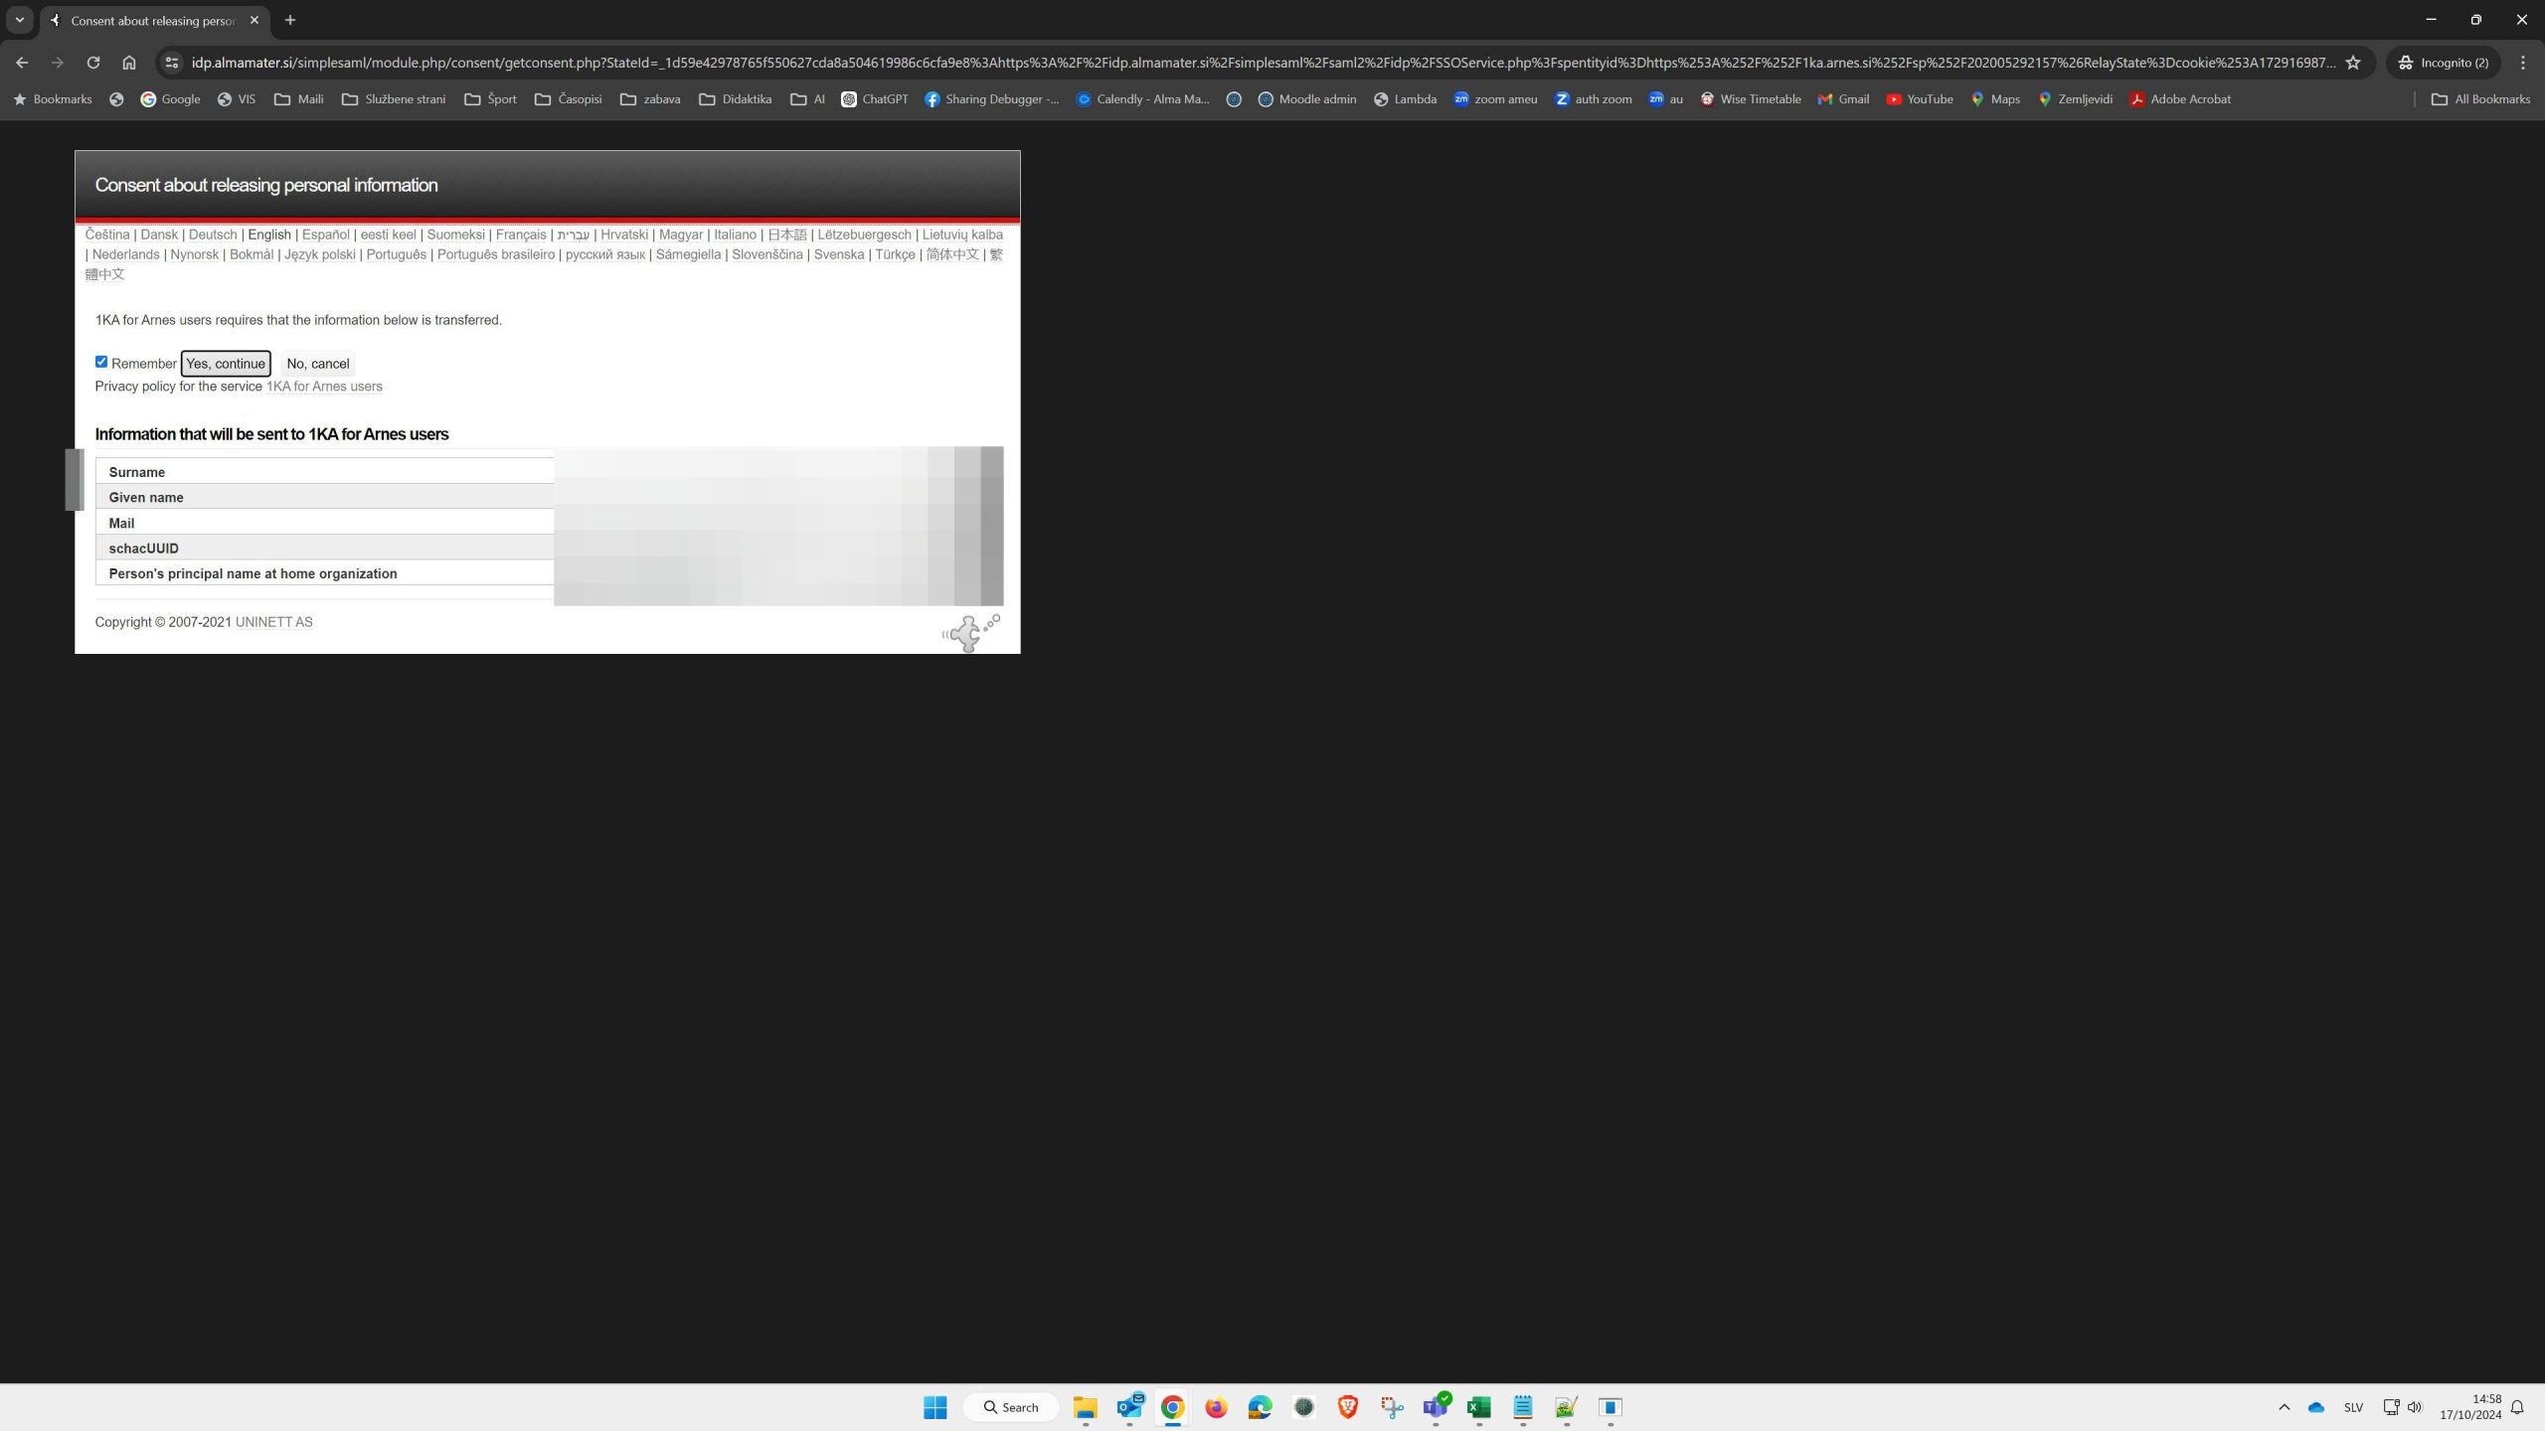The image size is (2545, 1431).
Task: Switch language to Slovenščina
Action: point(766,254)
